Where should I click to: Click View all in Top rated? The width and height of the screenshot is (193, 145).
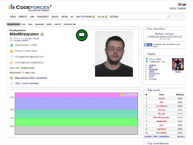tap(181, 136)
